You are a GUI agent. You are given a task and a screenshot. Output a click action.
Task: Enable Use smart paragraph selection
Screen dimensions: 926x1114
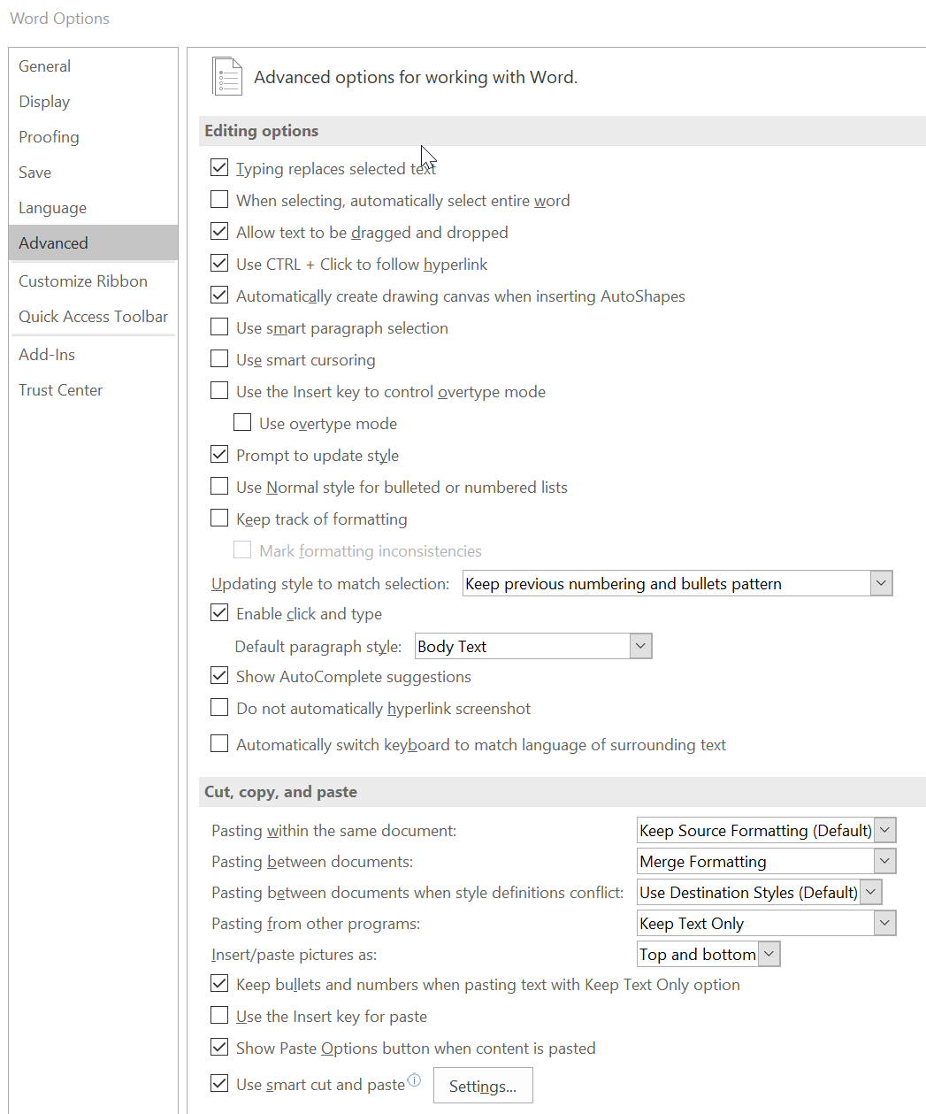219,327
